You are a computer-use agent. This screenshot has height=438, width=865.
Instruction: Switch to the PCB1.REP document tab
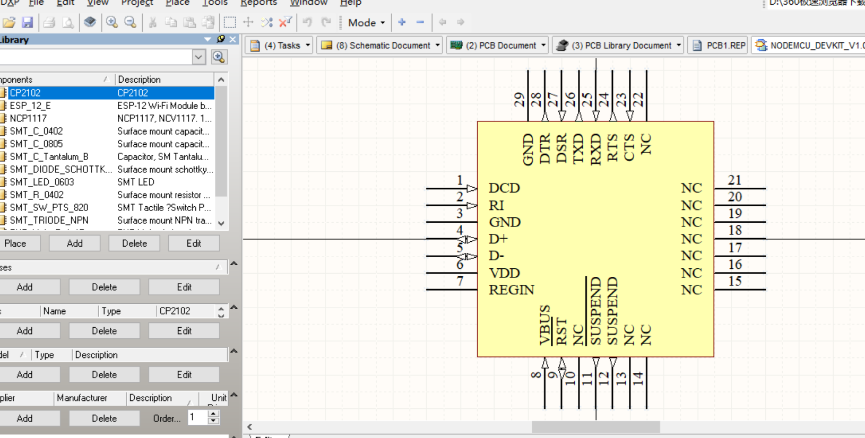(x=719, y=46)
